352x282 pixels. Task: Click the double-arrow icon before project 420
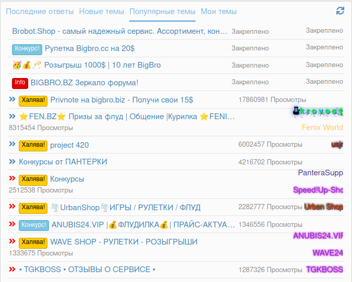click(12, 144)
